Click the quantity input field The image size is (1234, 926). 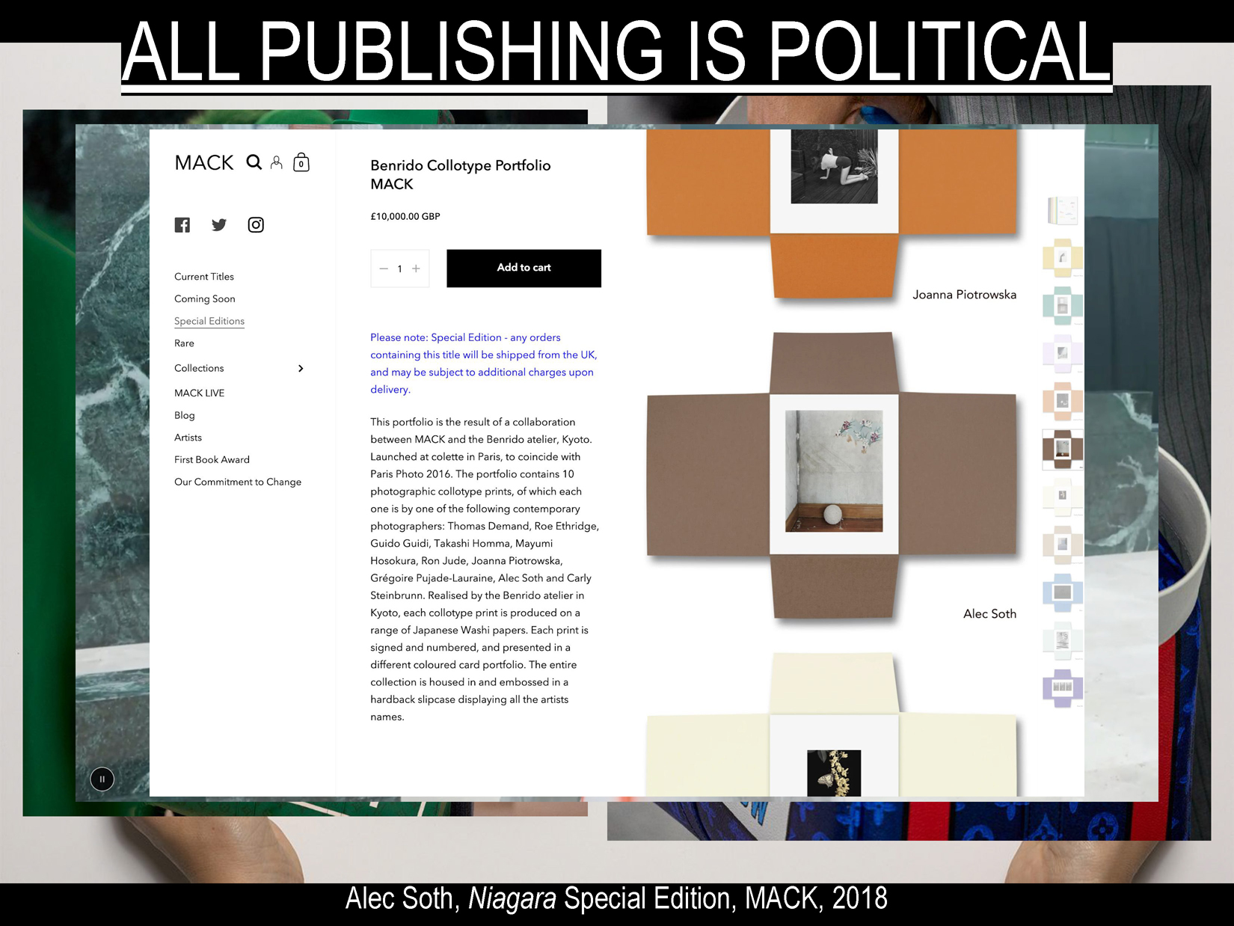[400, 269]
